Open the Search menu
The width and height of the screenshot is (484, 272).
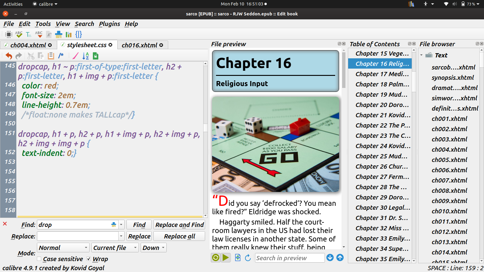pos(84,24)
